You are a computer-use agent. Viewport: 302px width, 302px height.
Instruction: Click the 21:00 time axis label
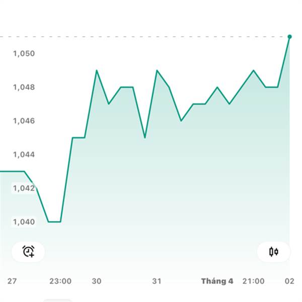pos(253,281)
